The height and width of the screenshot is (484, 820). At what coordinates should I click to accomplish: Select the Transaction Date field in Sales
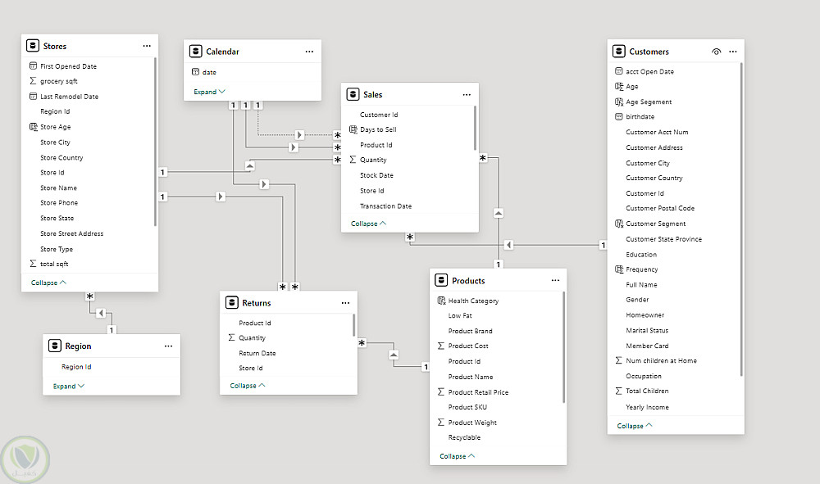coord(385,206)
